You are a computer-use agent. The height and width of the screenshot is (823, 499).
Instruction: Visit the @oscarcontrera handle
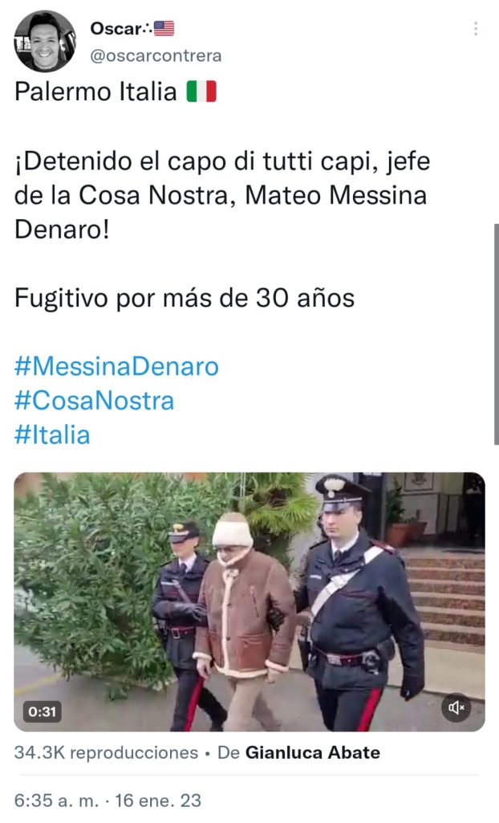coord(156,55)
